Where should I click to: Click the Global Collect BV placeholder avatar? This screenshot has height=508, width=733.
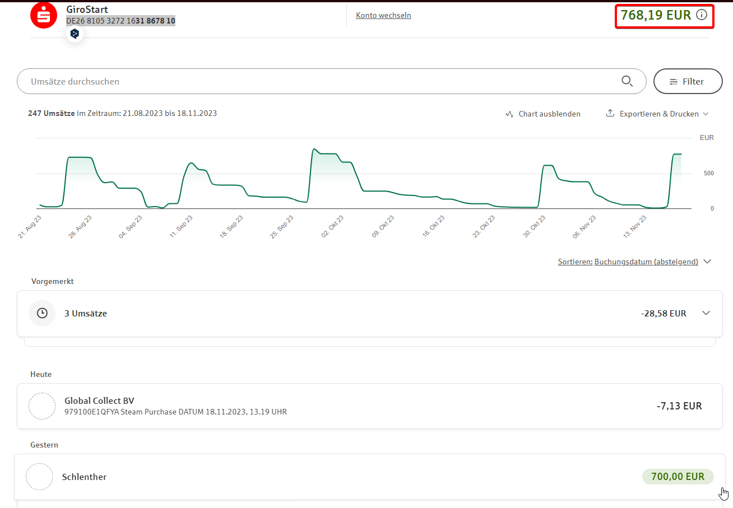pos(42,406)
